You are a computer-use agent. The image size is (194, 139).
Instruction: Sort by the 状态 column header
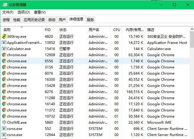pyautogui.click(x=72, y=30)
